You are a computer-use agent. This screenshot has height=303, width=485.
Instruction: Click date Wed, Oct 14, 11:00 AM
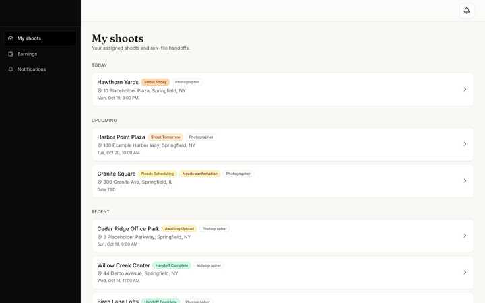(x=119, y=281)
